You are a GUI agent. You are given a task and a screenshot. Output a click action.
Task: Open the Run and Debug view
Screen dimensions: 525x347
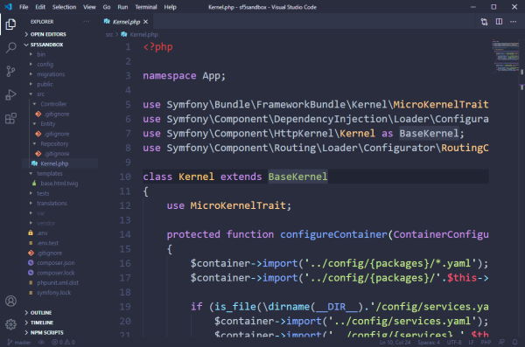tap(10, 94)
